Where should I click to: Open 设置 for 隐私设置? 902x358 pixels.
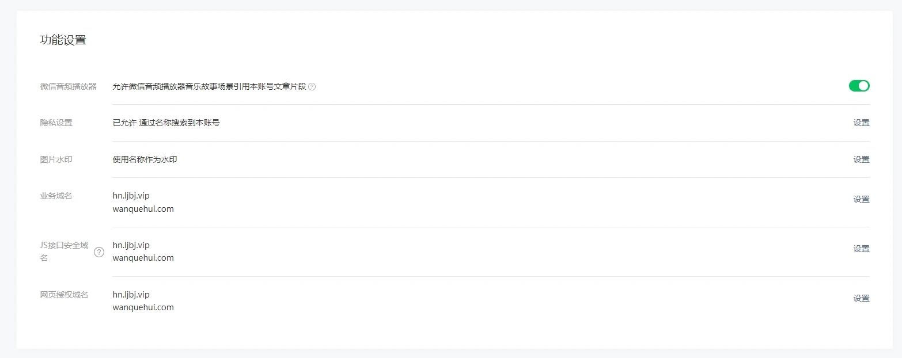(861, 123)
